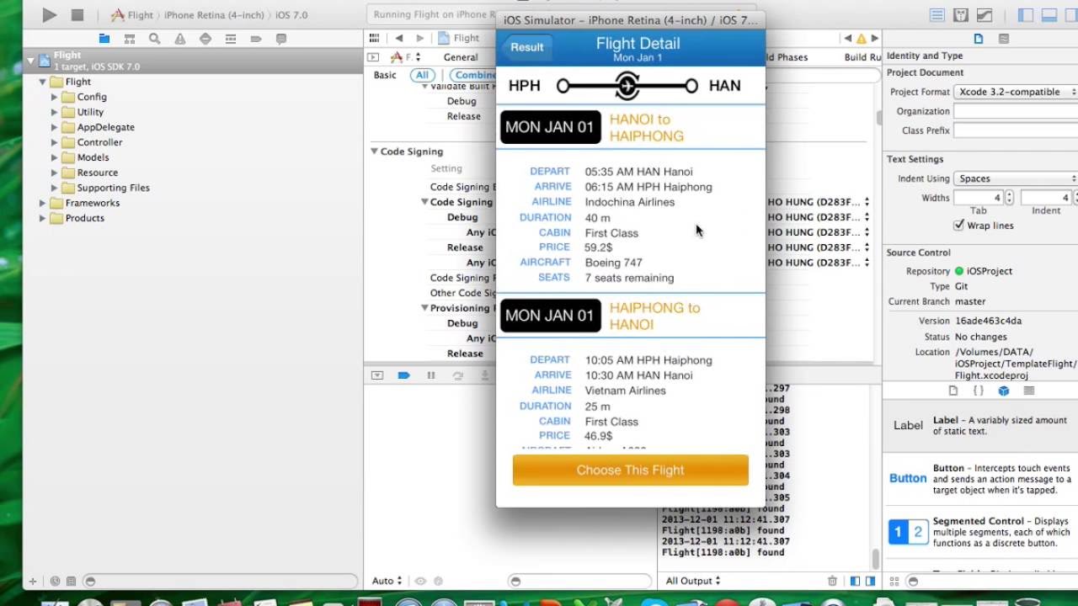
Task: Open the Log navigator speech-bubble icon
Action: pos(281,39)
